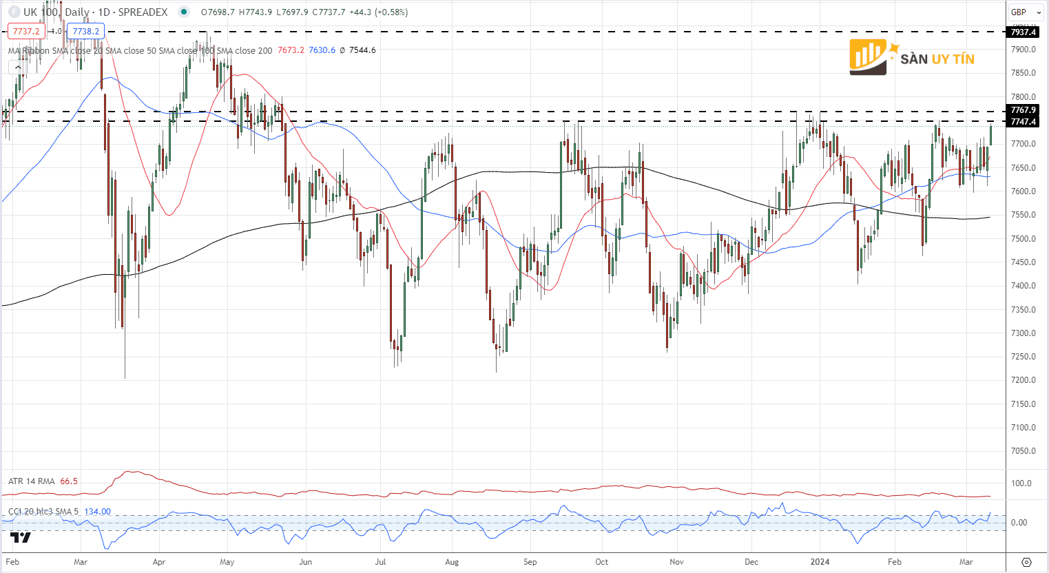Screen dimensions: 1049x573
Task: Click the 7900.0 label on price axis
Action: [1024, 50]
